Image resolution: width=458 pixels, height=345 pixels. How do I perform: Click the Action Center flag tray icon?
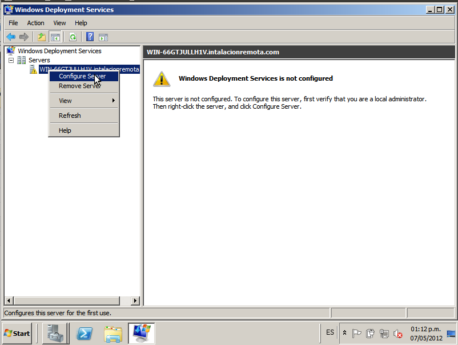click(356, 333)
